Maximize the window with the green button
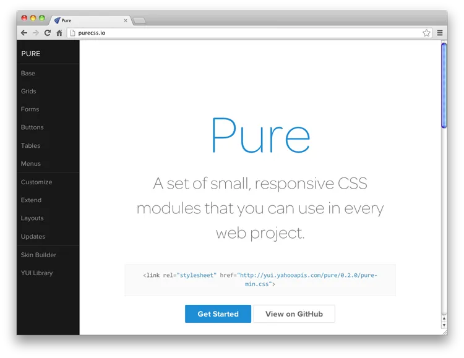 [x=42, y=18]
